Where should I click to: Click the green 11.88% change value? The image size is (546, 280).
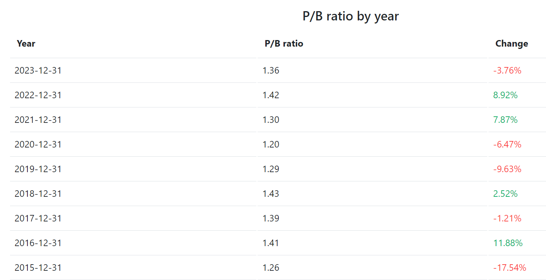click(507, 243)
